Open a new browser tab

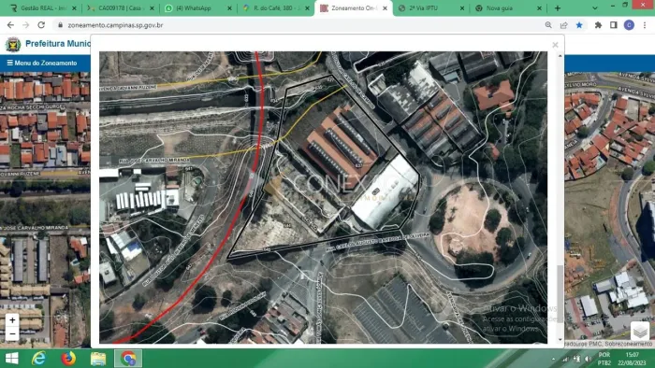[x=558, y=7]
